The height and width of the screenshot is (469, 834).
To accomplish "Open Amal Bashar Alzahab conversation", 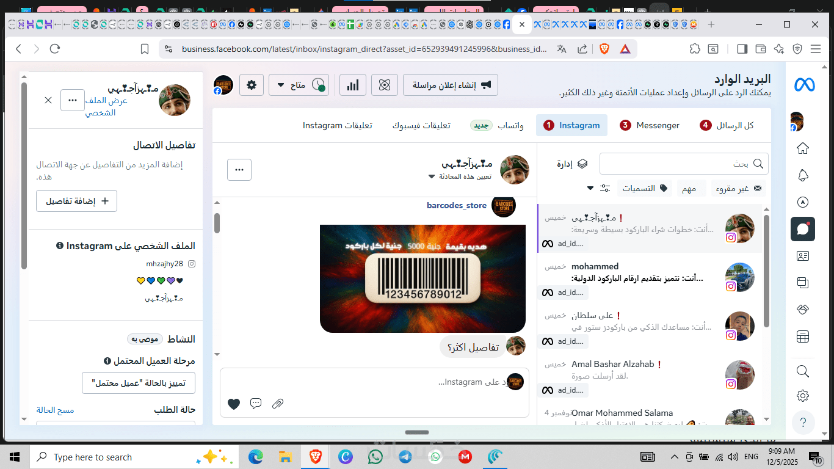I will point(650,375).
